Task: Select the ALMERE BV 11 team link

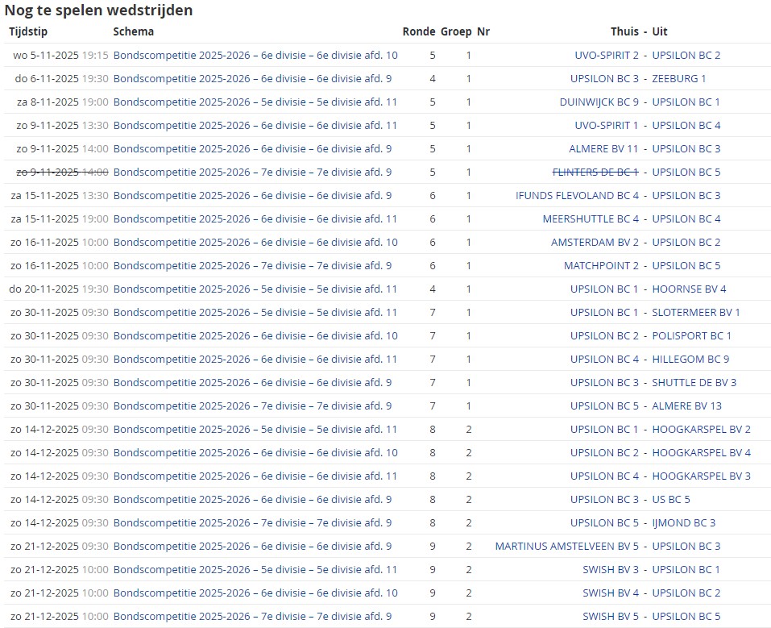Action: 603,149
